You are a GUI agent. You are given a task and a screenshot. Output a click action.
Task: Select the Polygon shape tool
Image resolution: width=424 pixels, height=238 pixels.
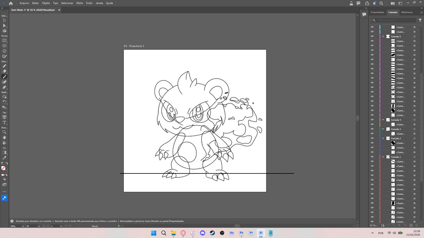pyautogui.click(x=5, y=51)
